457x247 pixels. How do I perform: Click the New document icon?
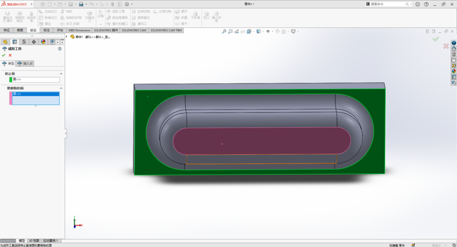pos(50,5)
